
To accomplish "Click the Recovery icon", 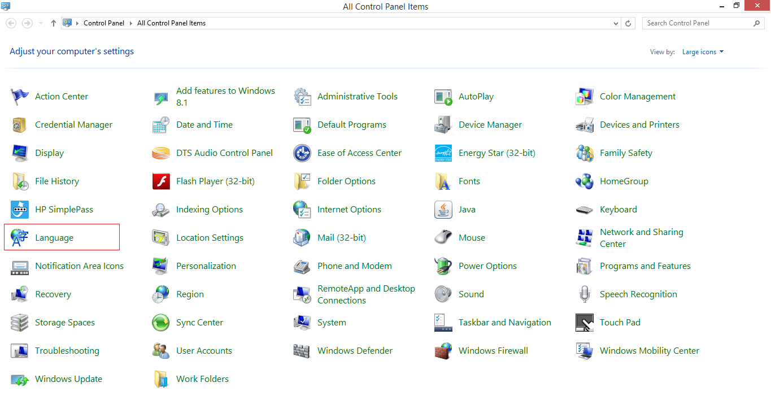I will pos(20,294).
